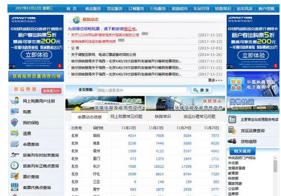Open the 旅游超市 navigation menu
The height and width of the screenshot is (196, 281).
(x=180, y=8)
